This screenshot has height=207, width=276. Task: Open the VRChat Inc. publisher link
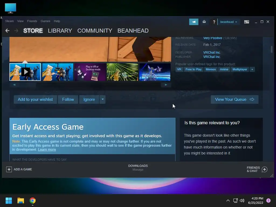point(212,57)
